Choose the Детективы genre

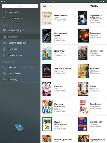point(58,53)
